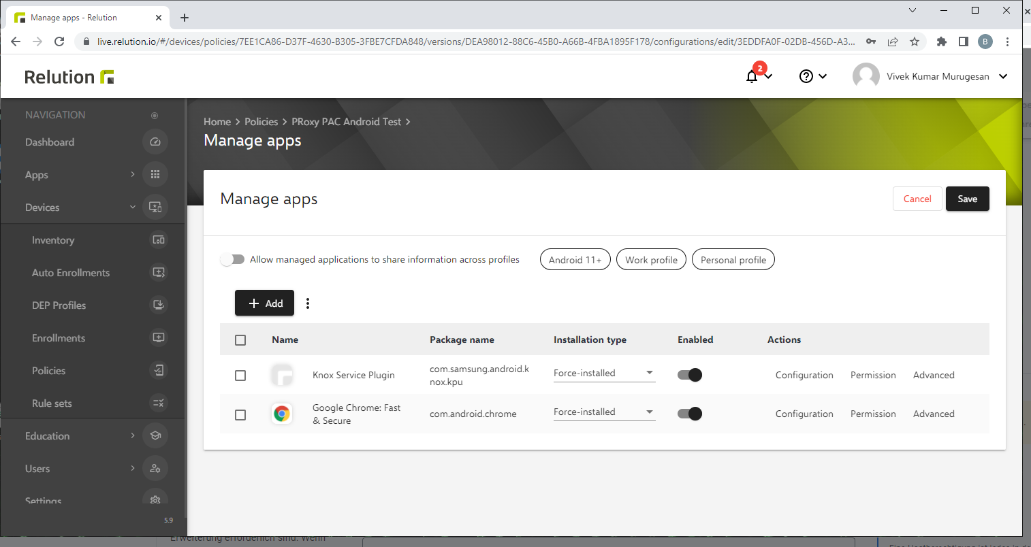Click the Apps grid icon in sidebar
Screen dimensions: 1031x547
click(155, 175)
